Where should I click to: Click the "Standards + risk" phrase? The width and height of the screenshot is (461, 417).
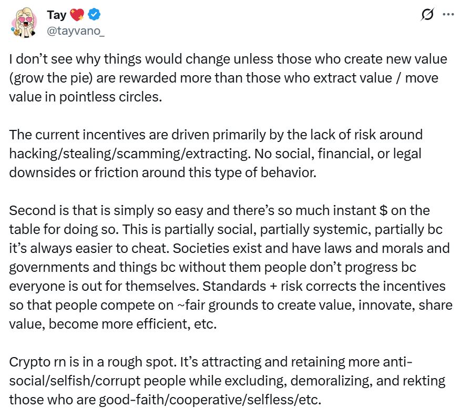(246, 286)
